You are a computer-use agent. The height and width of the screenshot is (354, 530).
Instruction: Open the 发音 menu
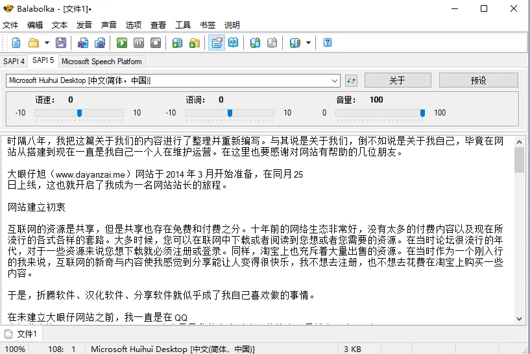pos(84,25)
